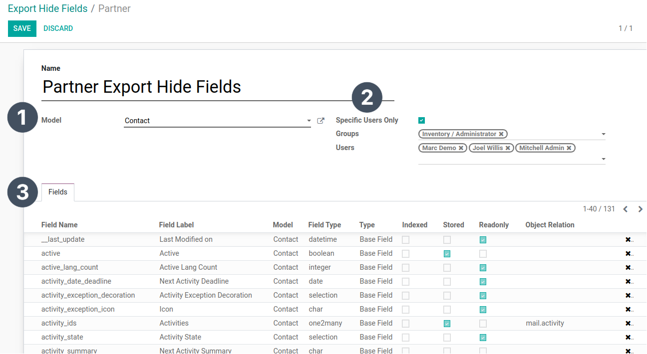
Task: Toggle Indexed checkbox for activity_exception_icon
Action: [x=406, y=310]
